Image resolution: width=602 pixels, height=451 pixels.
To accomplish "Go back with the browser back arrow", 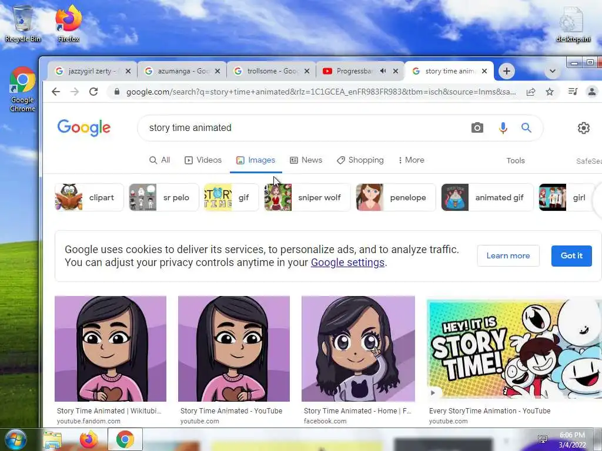I will pyautogui.click(x=56, y=92).
